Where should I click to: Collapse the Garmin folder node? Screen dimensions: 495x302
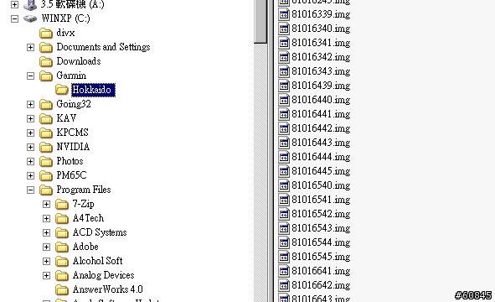tap(30, 75)
